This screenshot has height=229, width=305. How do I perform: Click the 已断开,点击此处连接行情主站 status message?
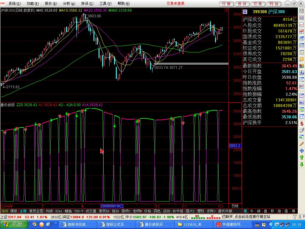point(246,217)
